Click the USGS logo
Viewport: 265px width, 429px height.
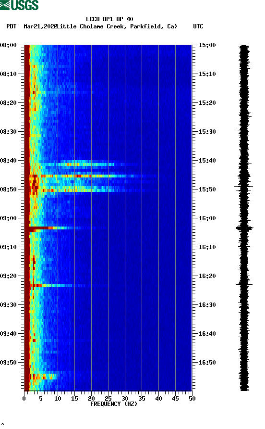pyautogui.click(x=19, y=5)
